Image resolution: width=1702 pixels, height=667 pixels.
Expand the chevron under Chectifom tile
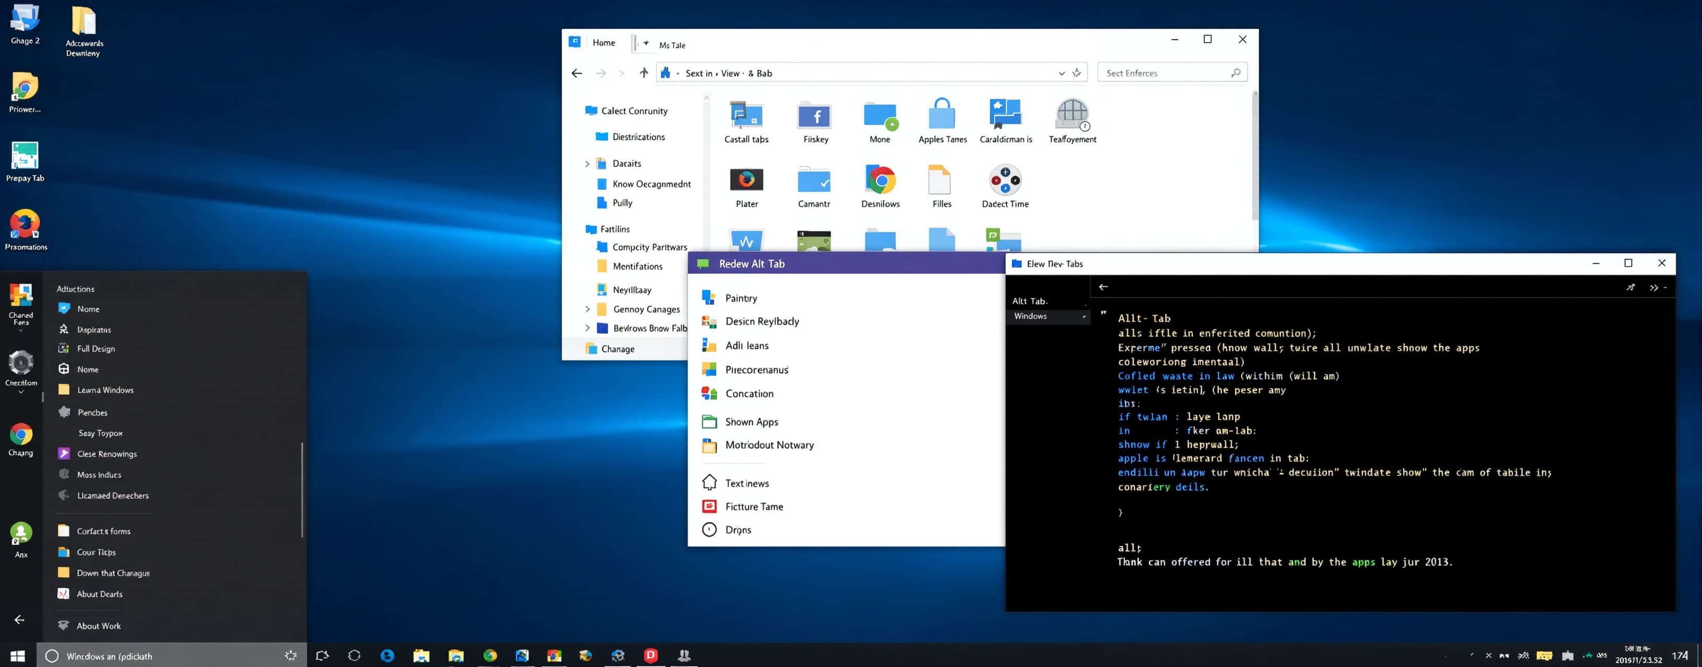(20, 392)
